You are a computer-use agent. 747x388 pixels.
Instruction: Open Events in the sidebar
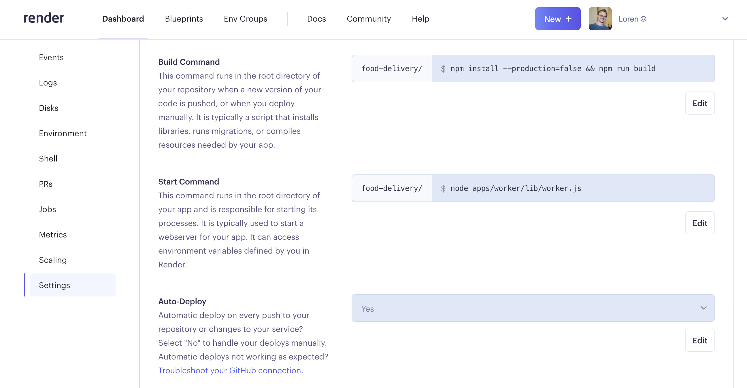click(51, 57)
